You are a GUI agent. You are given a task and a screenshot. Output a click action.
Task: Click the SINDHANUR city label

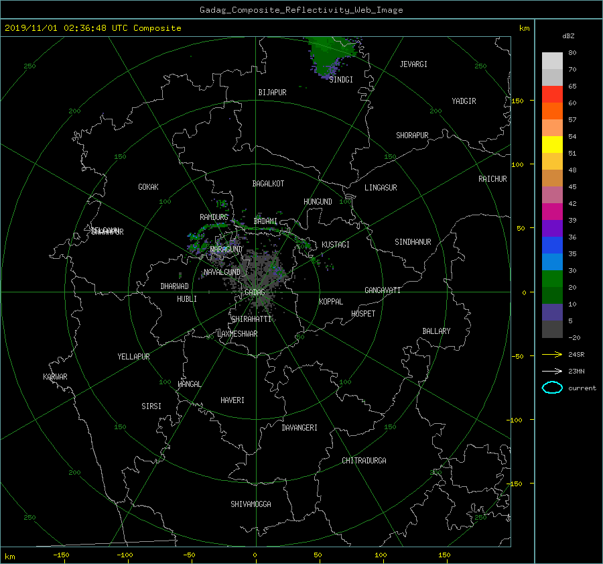[413, 242]
